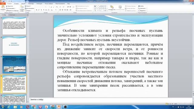Align paragraph text right
The image size is (194, 109).
(65, 10)
